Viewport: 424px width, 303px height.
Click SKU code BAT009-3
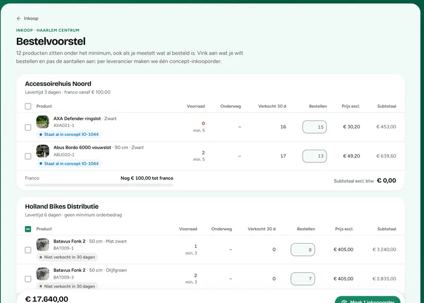point(64,278)
